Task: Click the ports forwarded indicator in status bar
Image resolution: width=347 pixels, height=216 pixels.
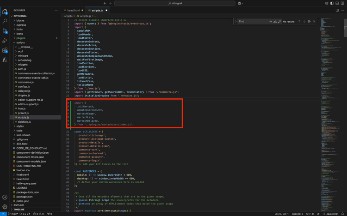Action: [x=50, y=214]
